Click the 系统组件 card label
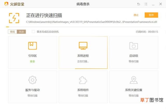 [x=83, y=90]
